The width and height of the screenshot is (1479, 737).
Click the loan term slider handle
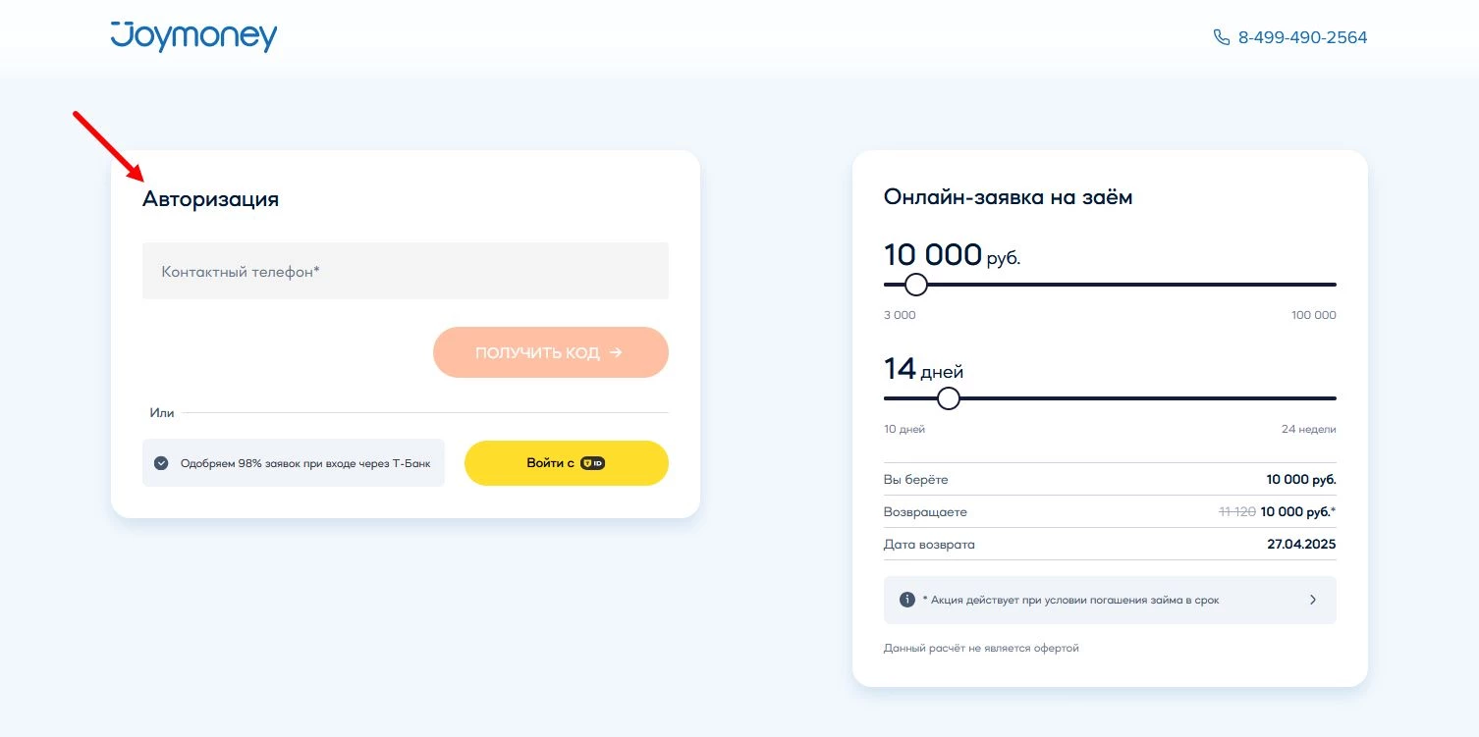(x=948, y=398)
